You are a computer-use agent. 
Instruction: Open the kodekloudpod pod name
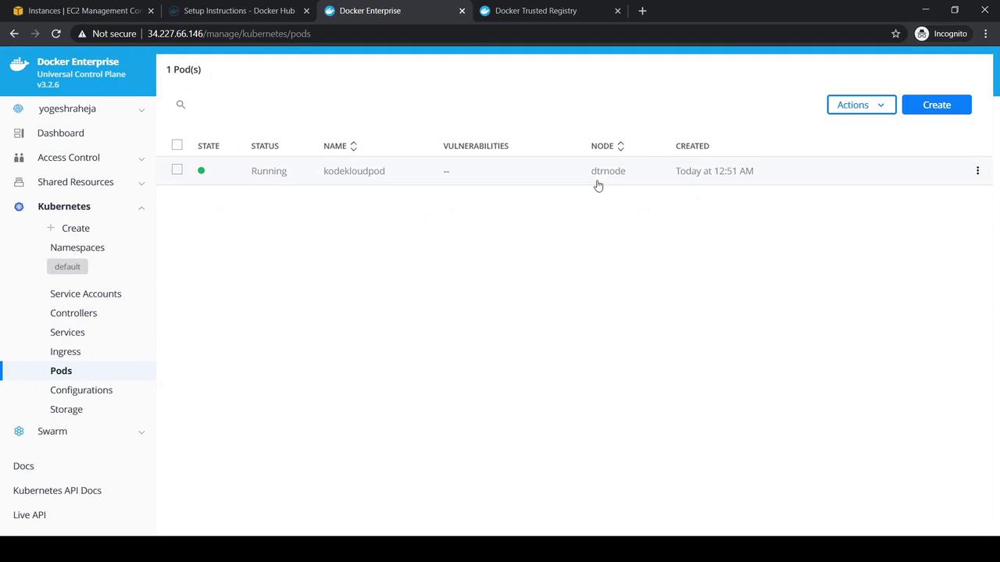point(354,171)
